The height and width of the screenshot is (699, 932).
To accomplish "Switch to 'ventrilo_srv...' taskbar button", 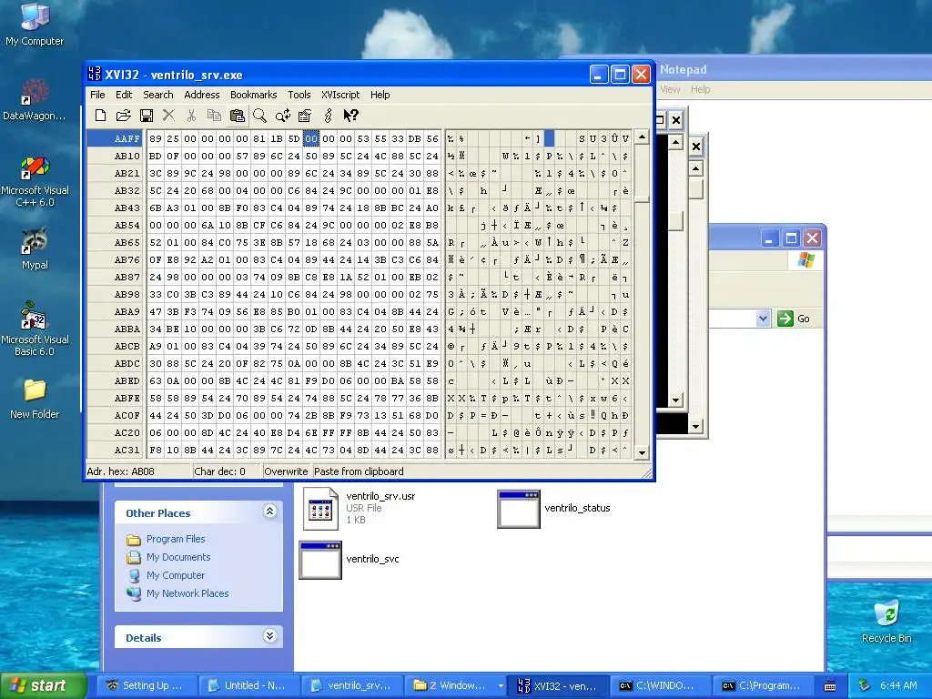I will [351, 685].
